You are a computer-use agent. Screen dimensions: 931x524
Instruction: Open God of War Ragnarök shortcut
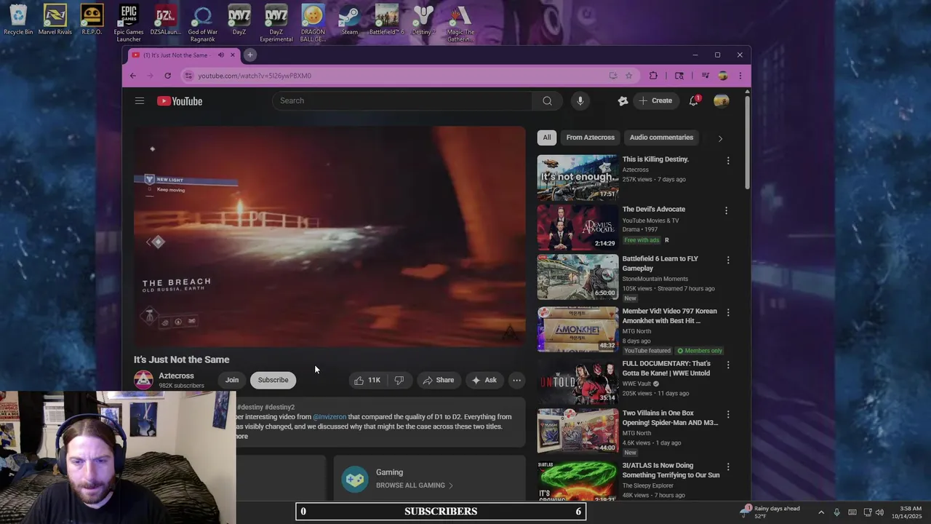(x=202, y=23)
